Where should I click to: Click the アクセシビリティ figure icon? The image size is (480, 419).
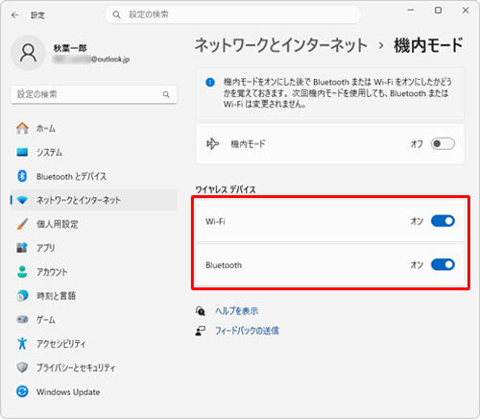(x=22, y=343)
